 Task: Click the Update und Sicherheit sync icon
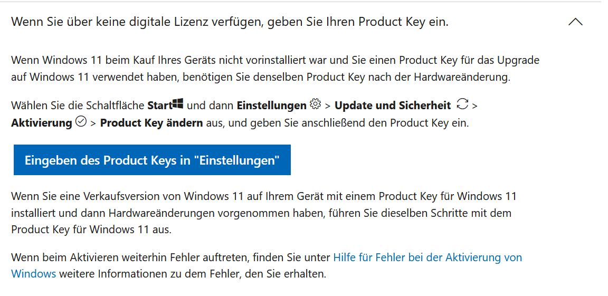click(x=462, y=104)
